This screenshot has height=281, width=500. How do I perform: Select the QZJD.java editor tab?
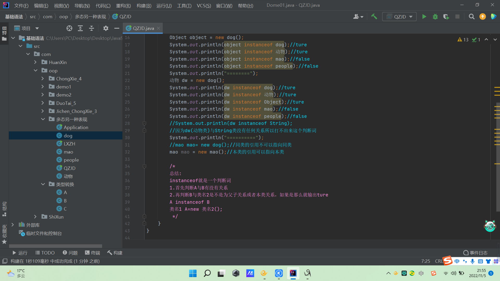coord(143,28)
